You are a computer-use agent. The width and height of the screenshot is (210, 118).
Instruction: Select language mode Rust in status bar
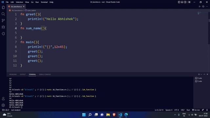188,110
